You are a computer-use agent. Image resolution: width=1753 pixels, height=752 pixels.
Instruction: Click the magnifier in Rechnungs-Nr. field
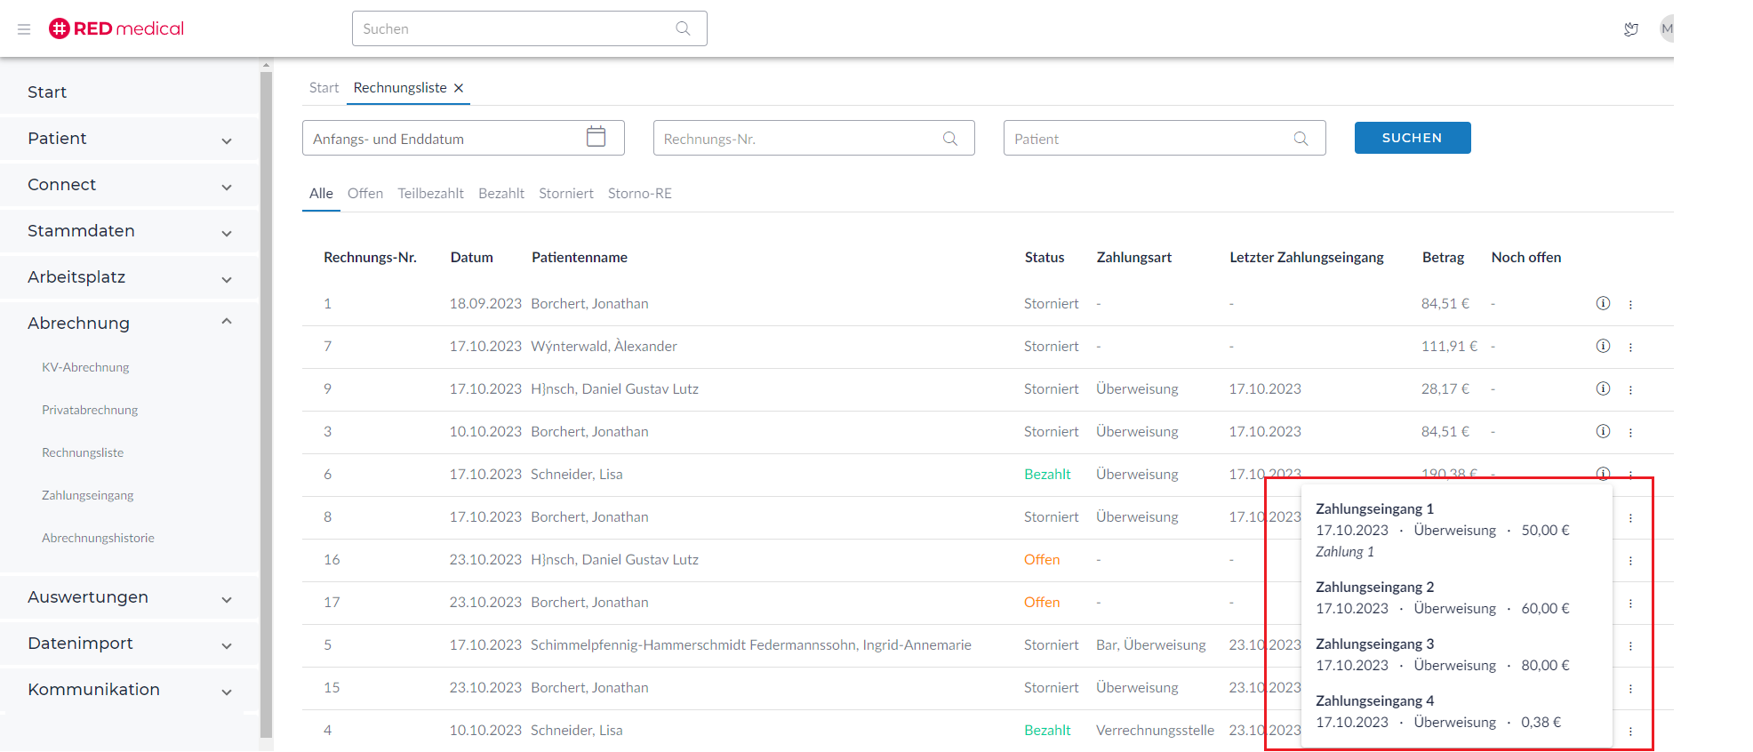(x=949, y=139)
